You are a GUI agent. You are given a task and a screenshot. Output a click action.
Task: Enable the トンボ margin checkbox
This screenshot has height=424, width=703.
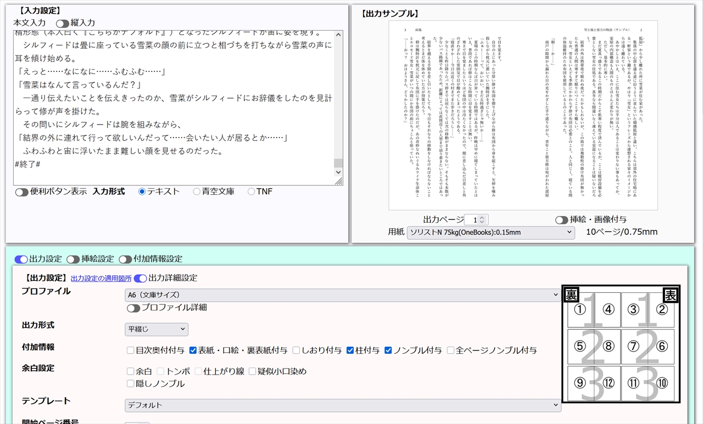(x=161, y=371)
